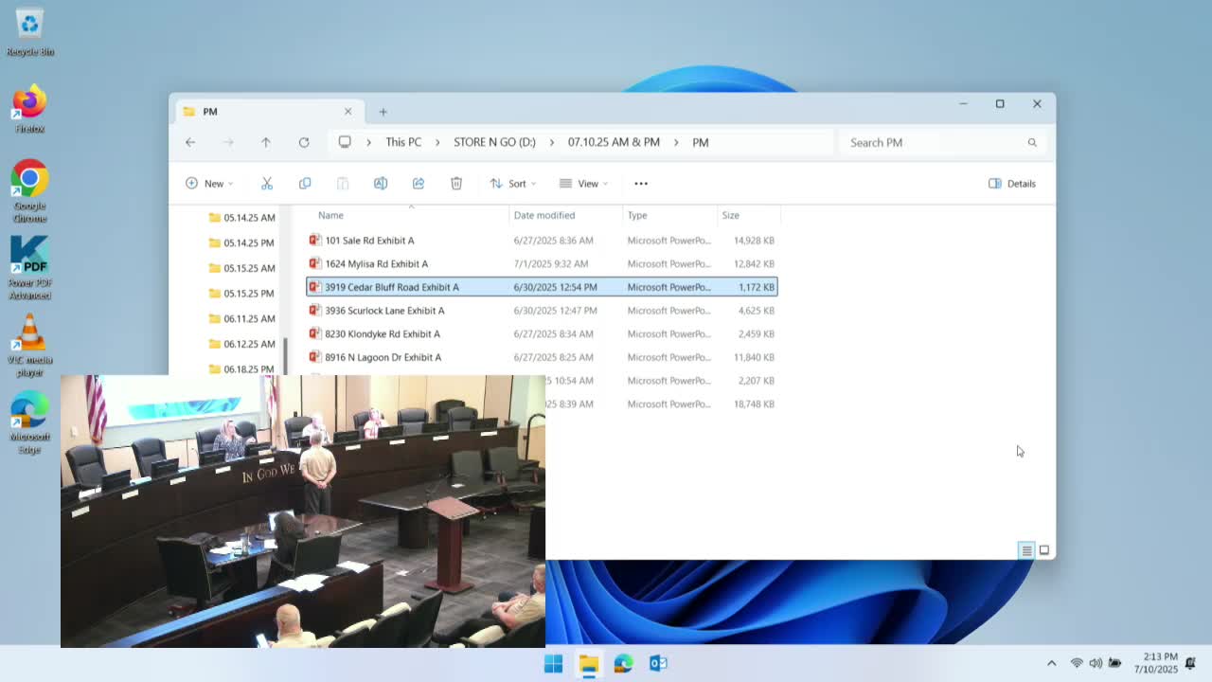
Task: Click the Delete trash icon
Action: (x=456, y=183)
